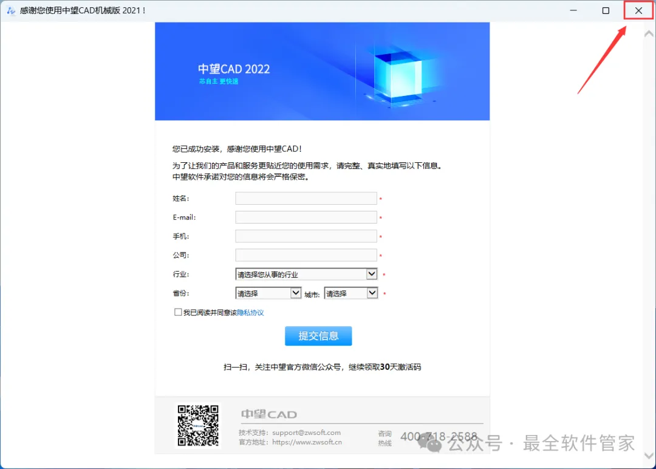Close the ZWCAD registration window
The image size is (656, 469).
[638, 10]
